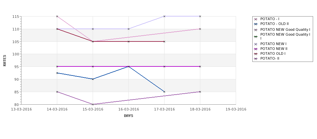
Task: Click the POTATO OLD I legend marker
Action: point(256,54)
